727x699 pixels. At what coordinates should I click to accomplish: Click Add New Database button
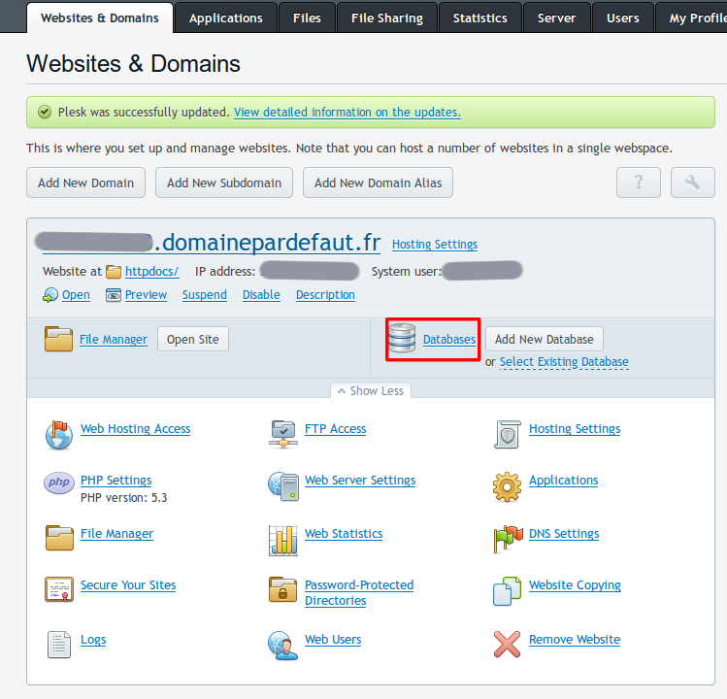545,339
